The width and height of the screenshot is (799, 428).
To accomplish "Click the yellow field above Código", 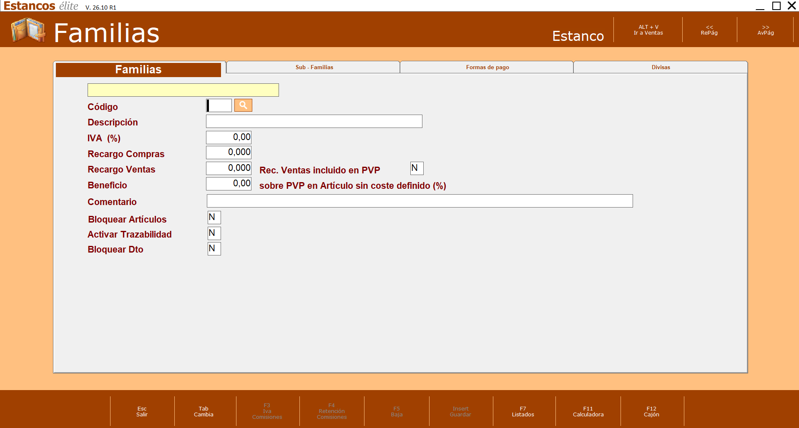I will click(x=183, y=90).
